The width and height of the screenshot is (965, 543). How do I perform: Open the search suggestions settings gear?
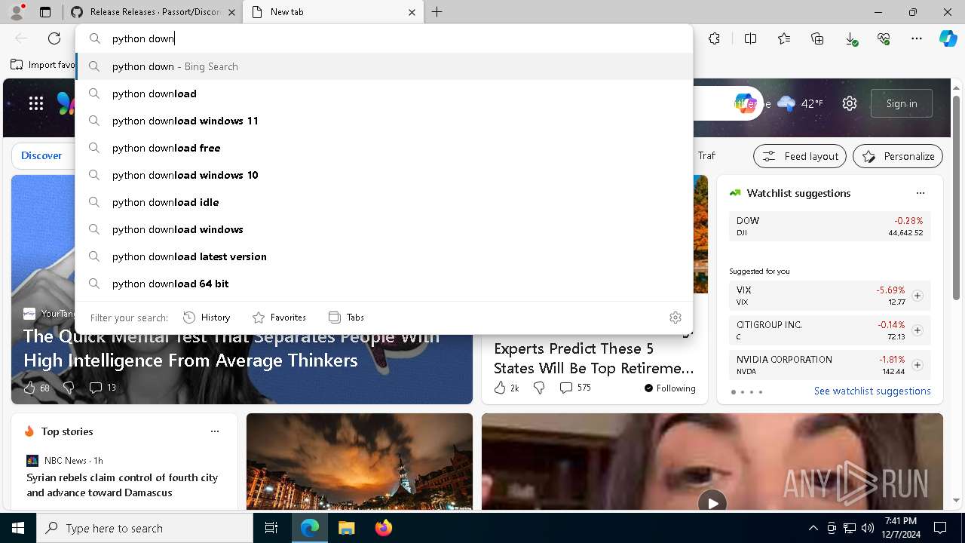[x=675, y=318]
